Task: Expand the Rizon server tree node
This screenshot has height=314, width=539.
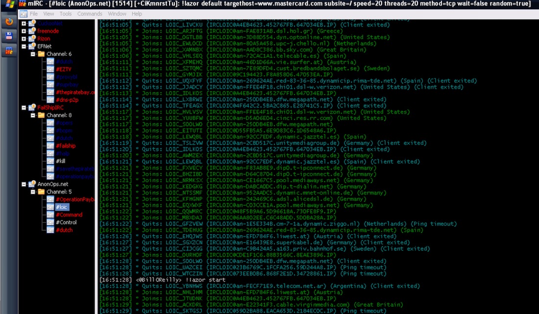Action: coord(24,39)
